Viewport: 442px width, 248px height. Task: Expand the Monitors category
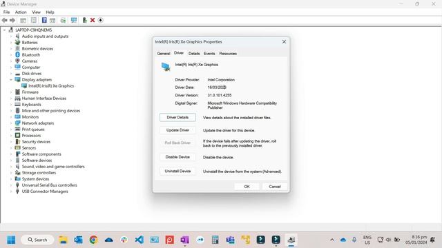[11, 117]
